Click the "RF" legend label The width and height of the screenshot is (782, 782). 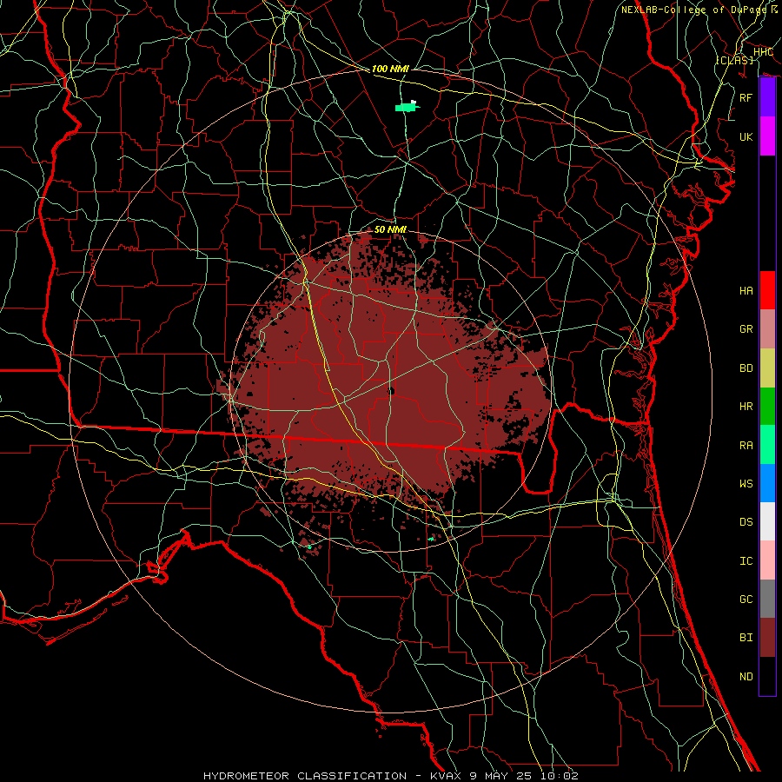[x=746, y=97]
